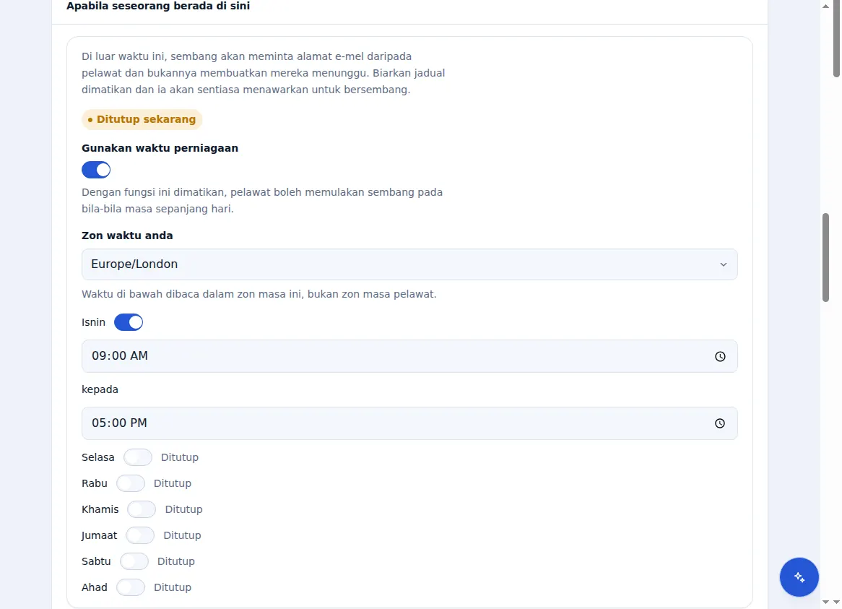Screen dimensions: 842x609
Task: Click the Sabtu day label
Action: click(x=96, y=561)
